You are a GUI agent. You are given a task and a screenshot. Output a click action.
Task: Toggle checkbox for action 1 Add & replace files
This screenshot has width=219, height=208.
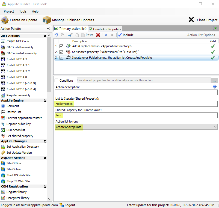(61, 46)
